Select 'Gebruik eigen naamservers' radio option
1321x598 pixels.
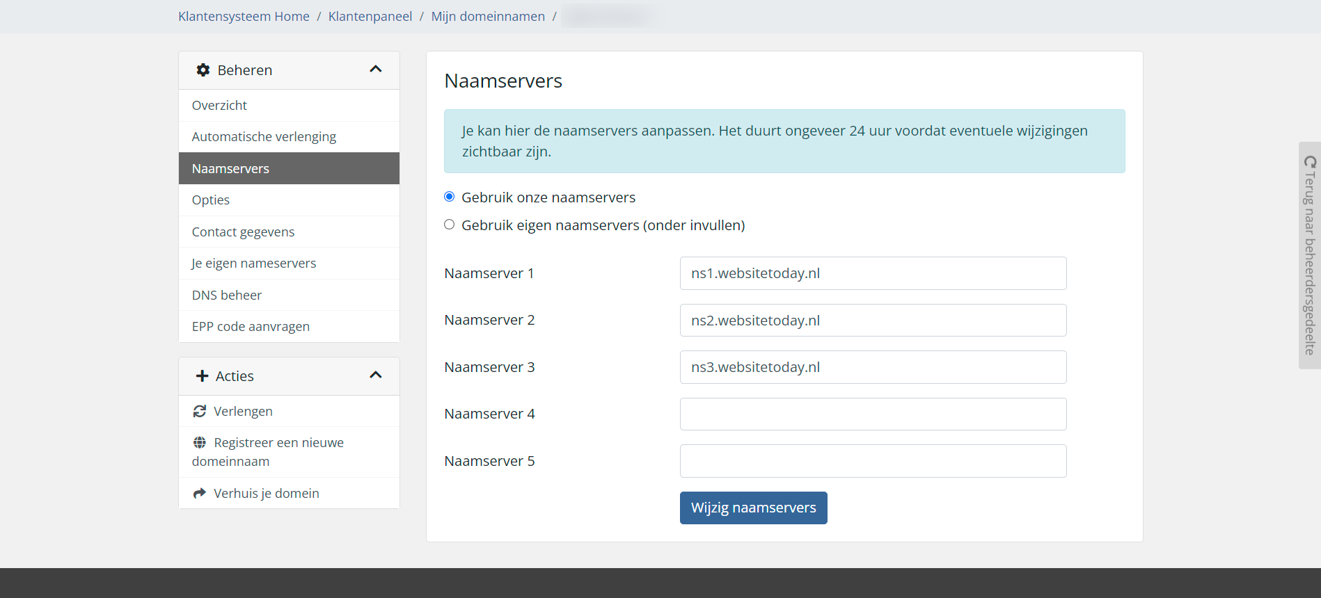(450, 225)
